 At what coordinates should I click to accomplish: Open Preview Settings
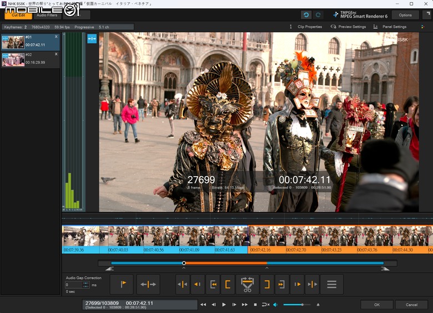(x=349, y=27)
